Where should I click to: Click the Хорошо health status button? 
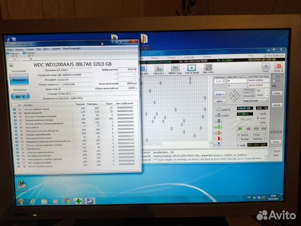tap(18, 79)
